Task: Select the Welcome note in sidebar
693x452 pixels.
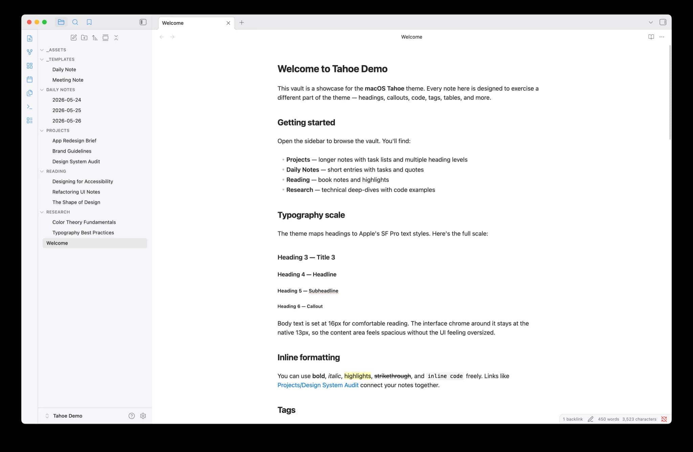Action: pos(95,243)
